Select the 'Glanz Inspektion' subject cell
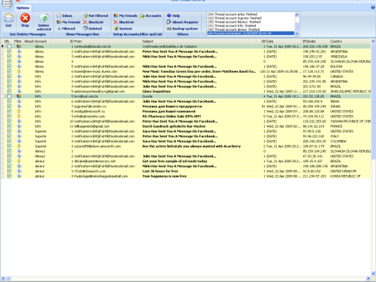The height and width of the screenshot is (282, 376). 156,91
